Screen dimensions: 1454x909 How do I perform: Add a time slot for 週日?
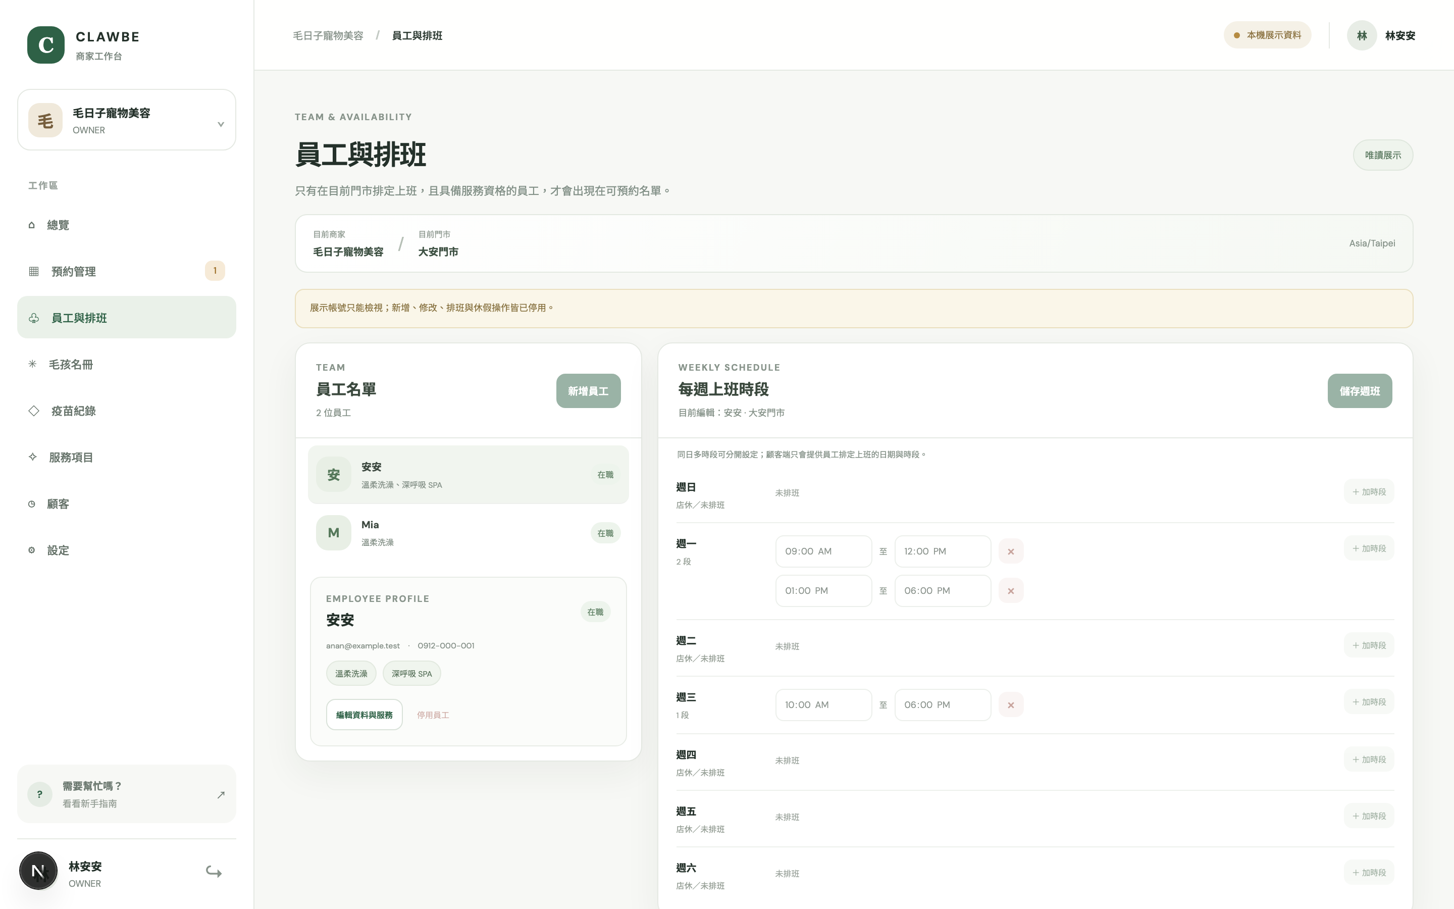pos(1369,492)
